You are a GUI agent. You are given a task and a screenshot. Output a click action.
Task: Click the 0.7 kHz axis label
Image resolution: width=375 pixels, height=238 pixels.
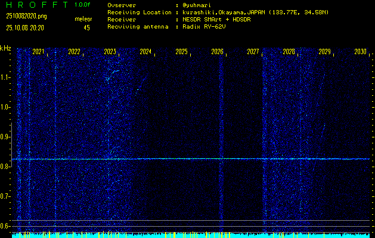point(5,196)
